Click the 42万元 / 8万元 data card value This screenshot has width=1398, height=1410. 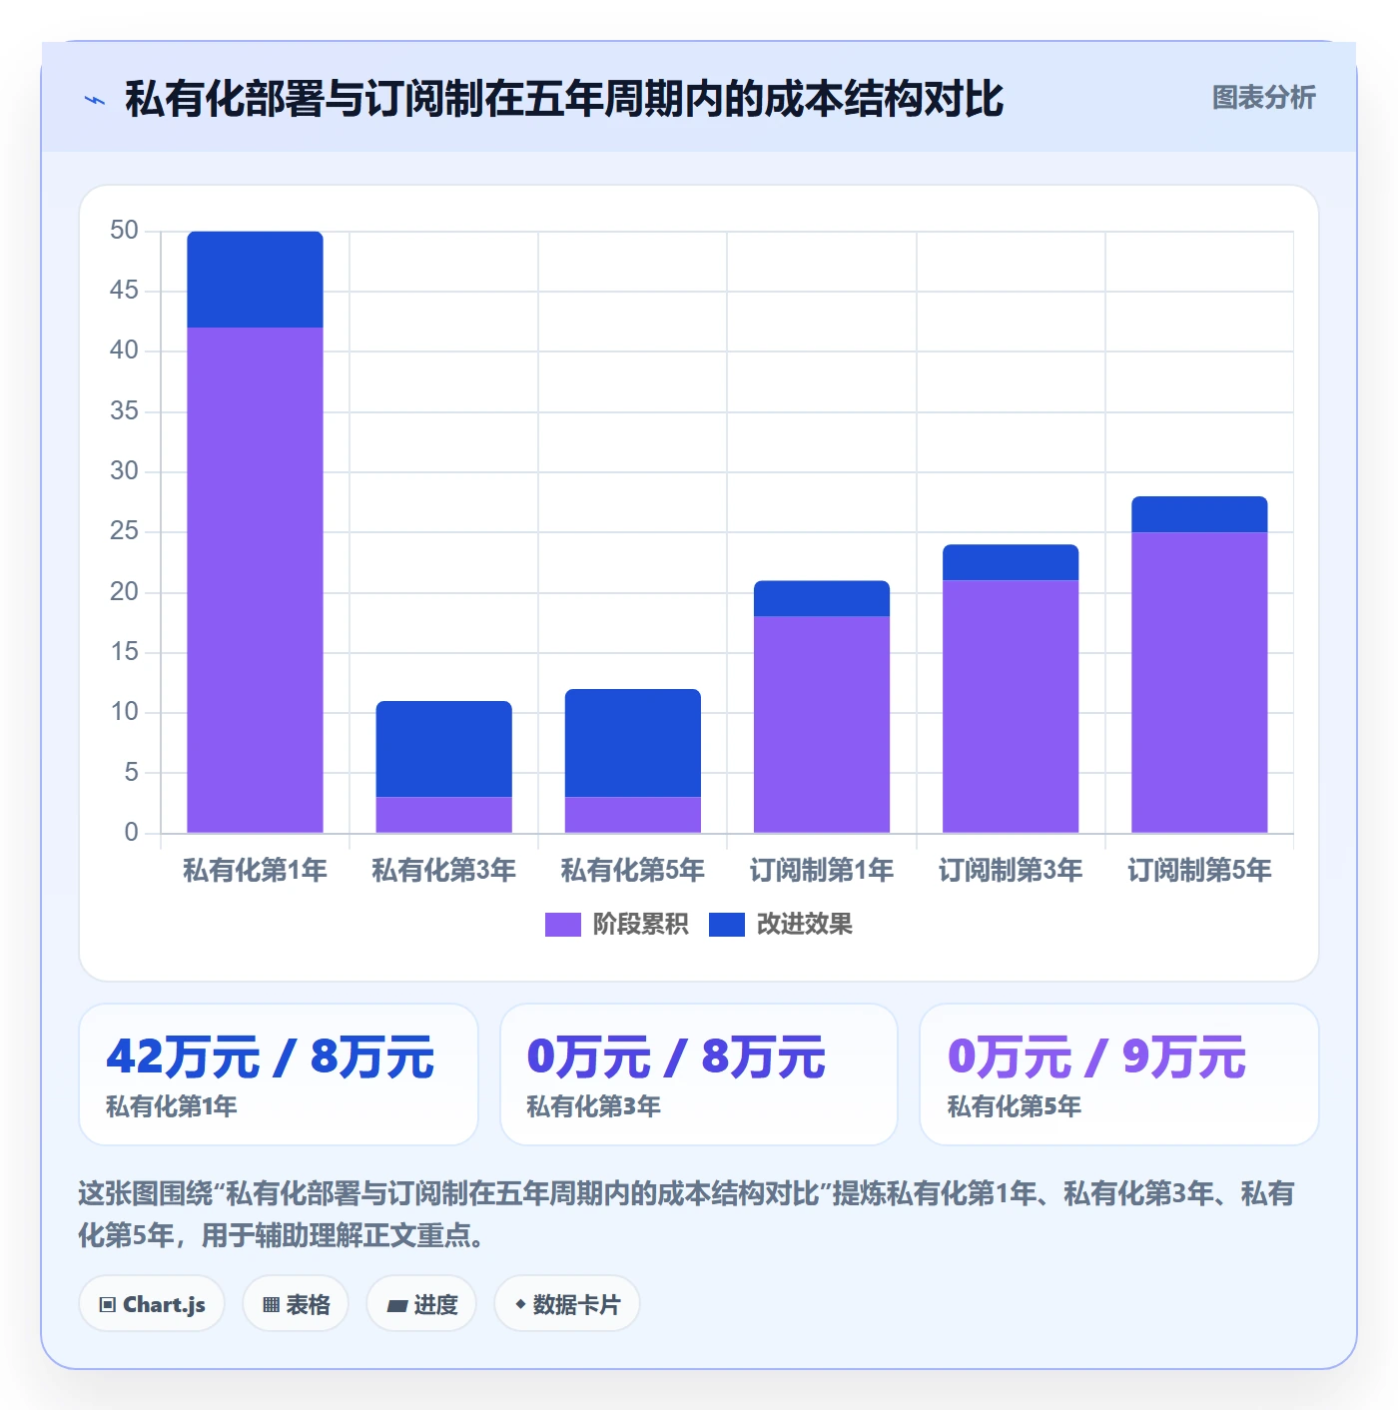(x=271, y=1057)
